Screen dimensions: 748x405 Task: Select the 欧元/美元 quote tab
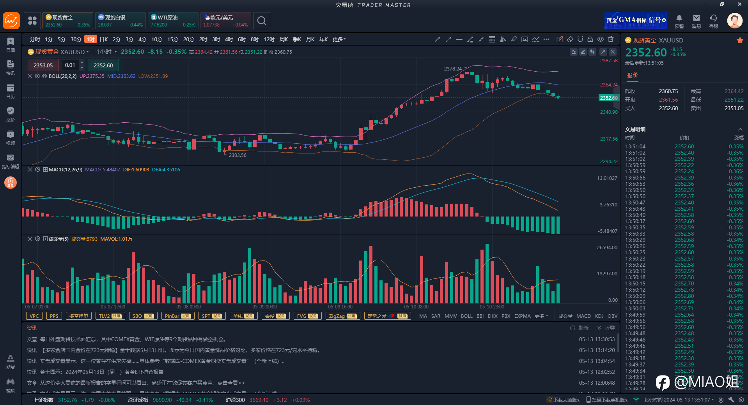(x=225, y=21)
